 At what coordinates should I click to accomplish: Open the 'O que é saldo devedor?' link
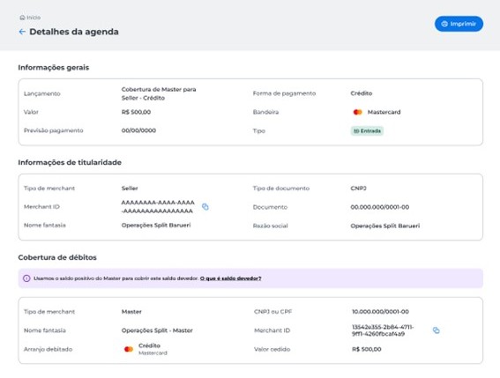[x=230, y=278]
